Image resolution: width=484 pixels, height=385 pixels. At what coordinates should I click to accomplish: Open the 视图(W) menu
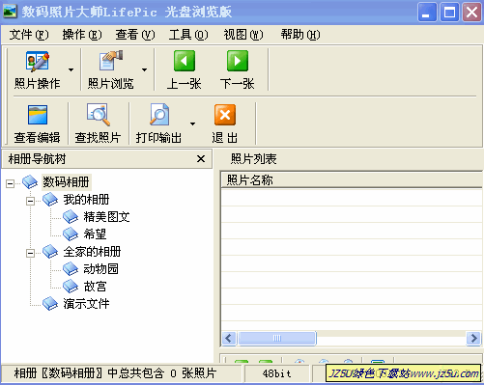243,35
